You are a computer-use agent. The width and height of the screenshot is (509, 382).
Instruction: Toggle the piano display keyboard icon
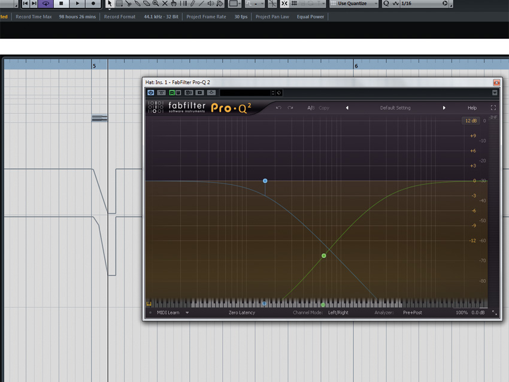149,304
